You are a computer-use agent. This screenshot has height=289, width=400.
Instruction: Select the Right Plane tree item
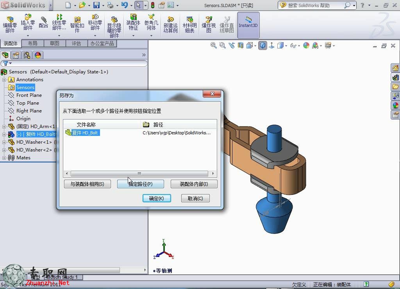click(29, 111)
